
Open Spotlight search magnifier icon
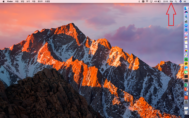(176, 2)
